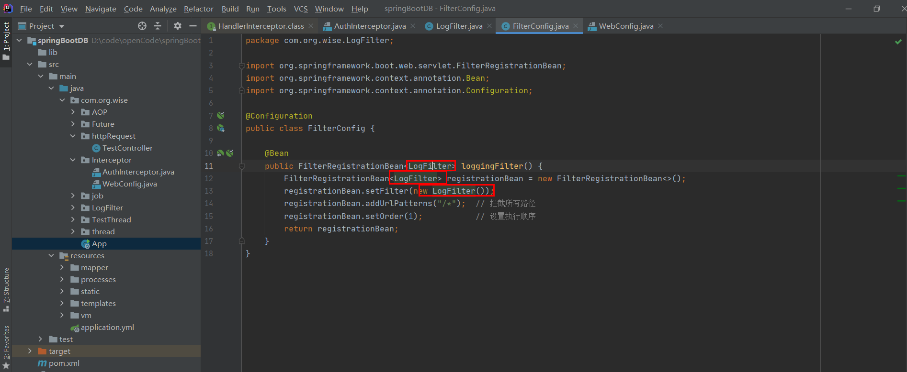Select WebConfig.java in project tree

129,184
